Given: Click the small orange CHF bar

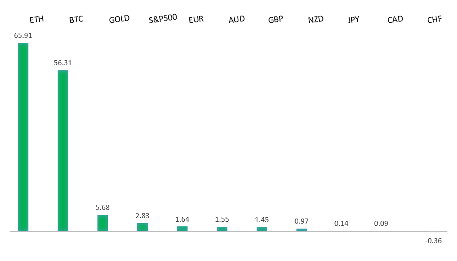Looking at the screenshot, I should (433, 232).
